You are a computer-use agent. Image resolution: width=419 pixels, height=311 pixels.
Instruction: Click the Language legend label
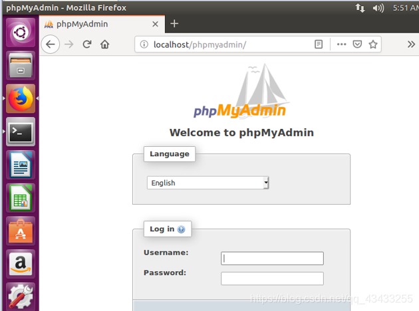pyautogui.click(x=170, y=154)
